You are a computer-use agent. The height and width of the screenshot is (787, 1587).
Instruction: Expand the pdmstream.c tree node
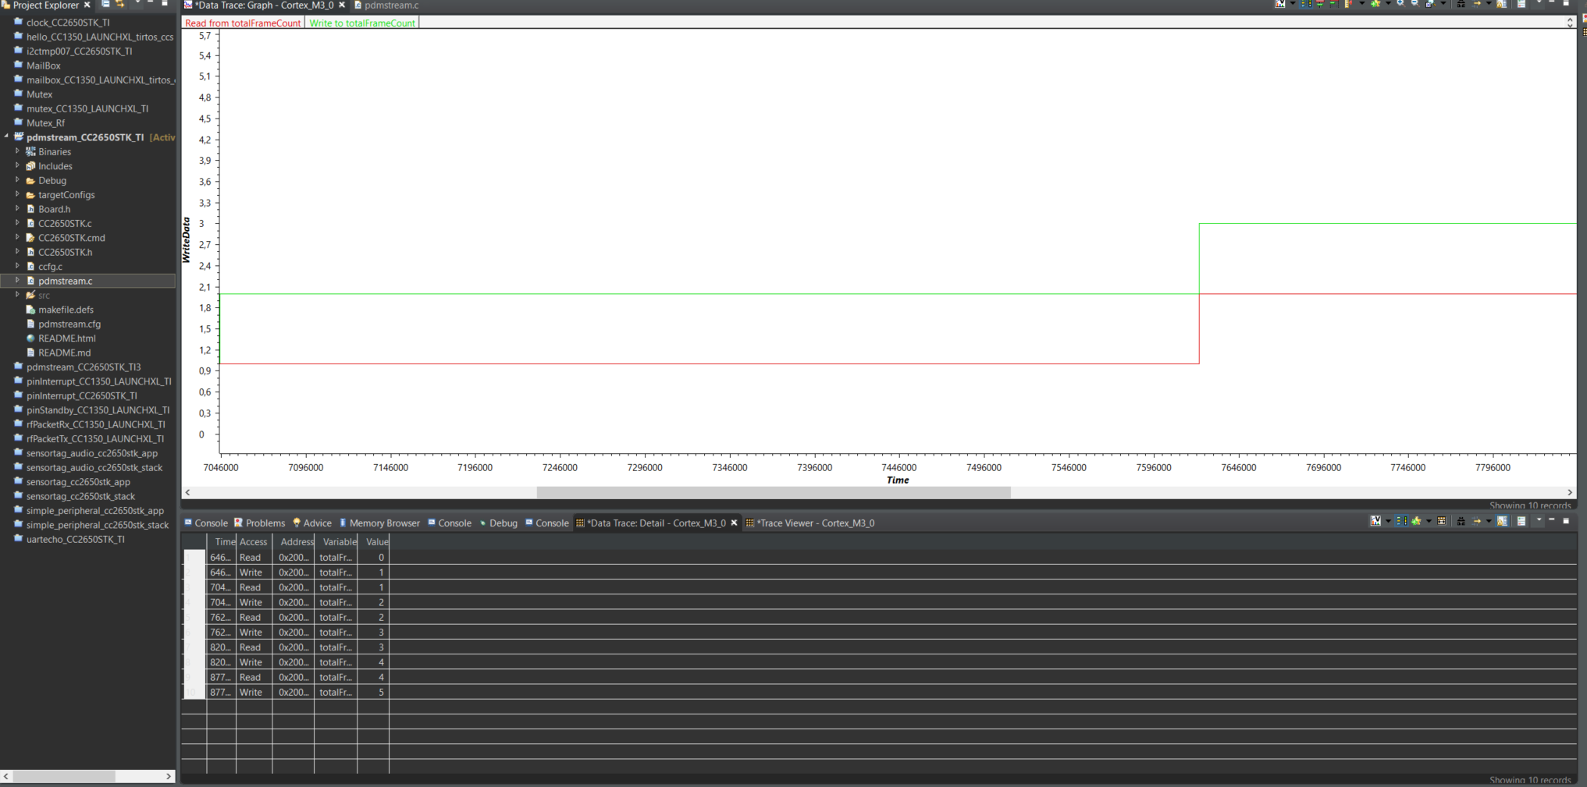(17, 280)
